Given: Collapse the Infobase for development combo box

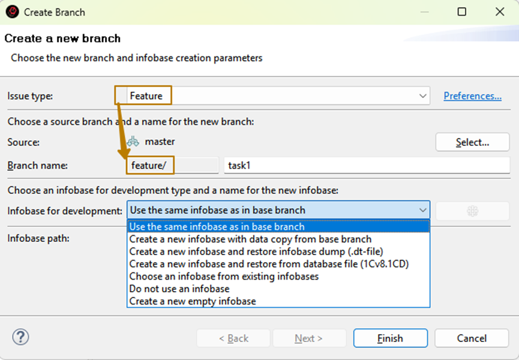Looking at the screenshot, I should click(x=423, y=211).
